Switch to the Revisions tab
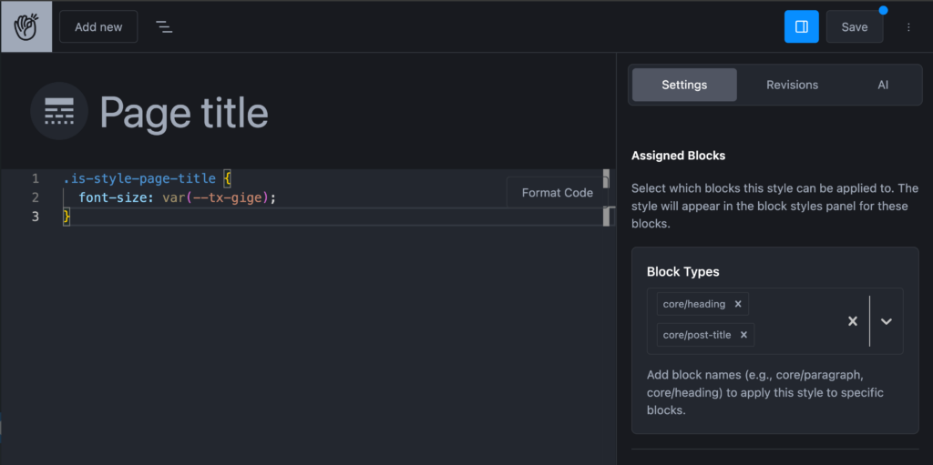This screenshot has width=933, height=465. (x=792, y=85)
